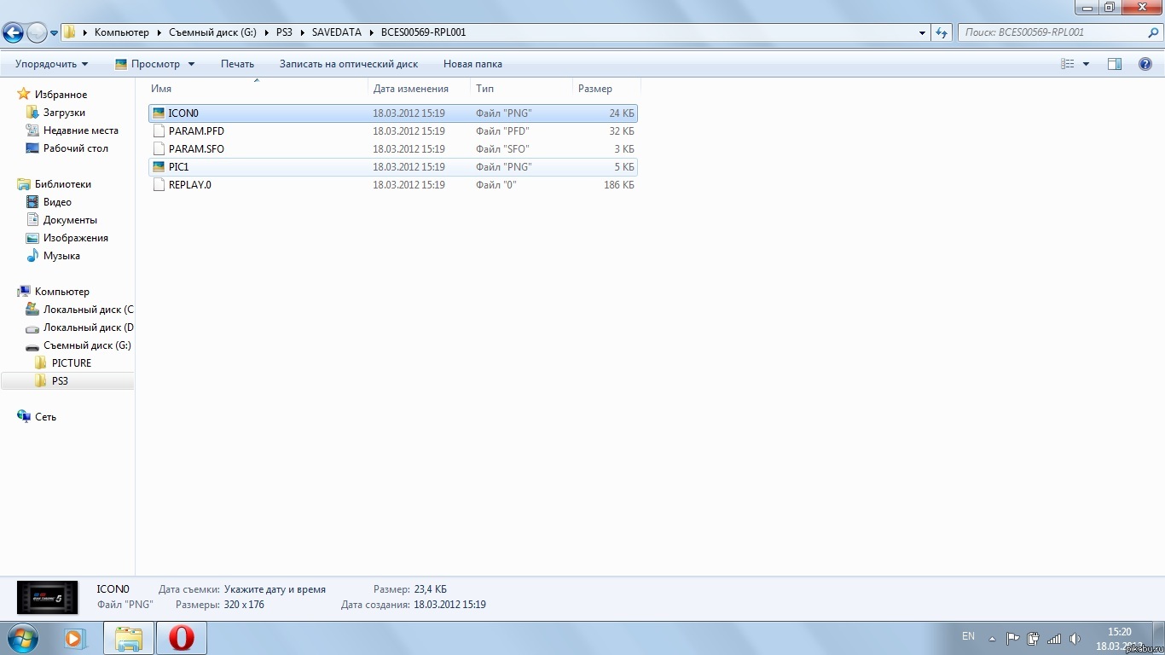The height and width of the screenshot is (655, 1165).
Task: Click the Back navigation arrow button
Action: [x=14, y=33]
